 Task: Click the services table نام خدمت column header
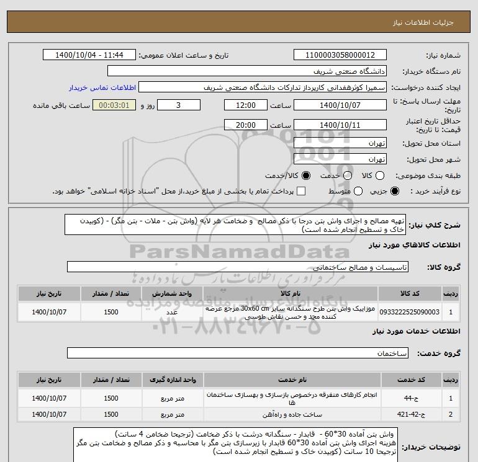(292, 380)
